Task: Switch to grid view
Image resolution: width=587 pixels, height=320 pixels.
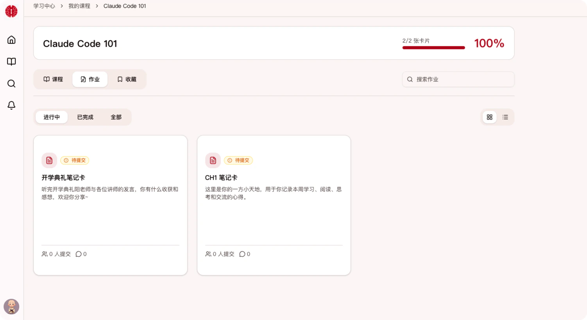Action: [490, 117]
